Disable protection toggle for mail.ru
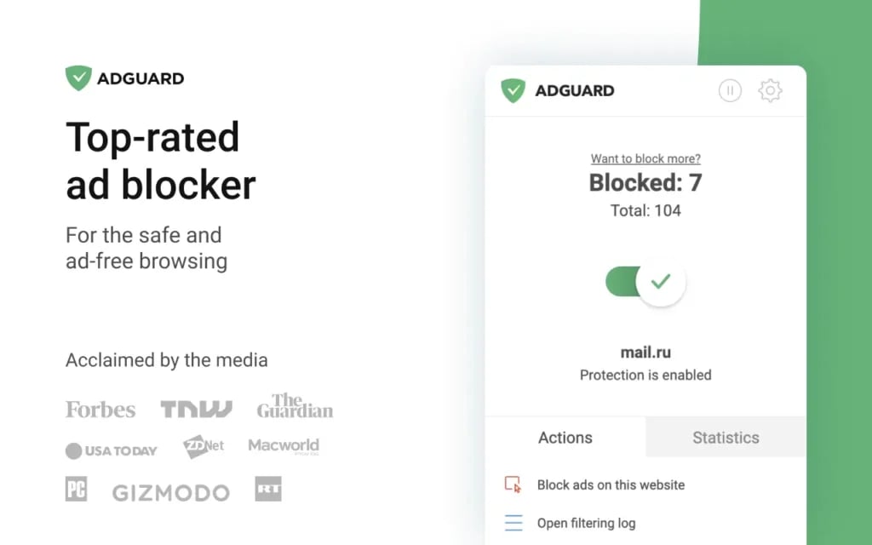 point(644,282)
